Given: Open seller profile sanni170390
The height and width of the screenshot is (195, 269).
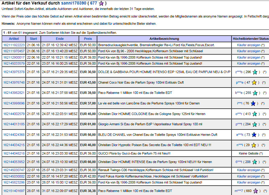Looking at the screenshot, I should point(74,3).
